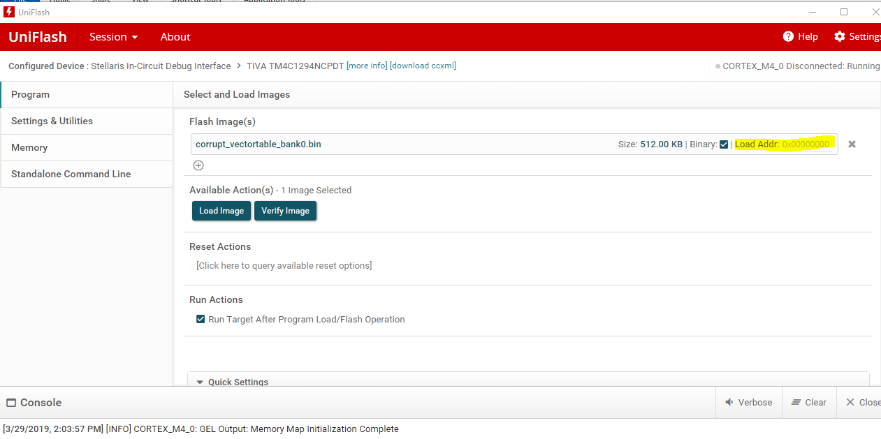Select the Program tab in sidebar
The image size is (881, 439).
point(87,94)
